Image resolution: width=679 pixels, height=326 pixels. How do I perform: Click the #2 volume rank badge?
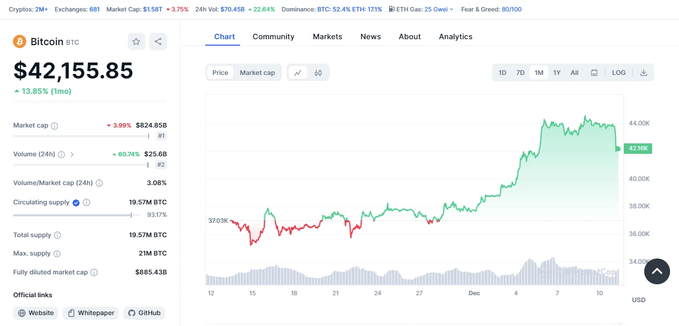click(x=161, y=165)
